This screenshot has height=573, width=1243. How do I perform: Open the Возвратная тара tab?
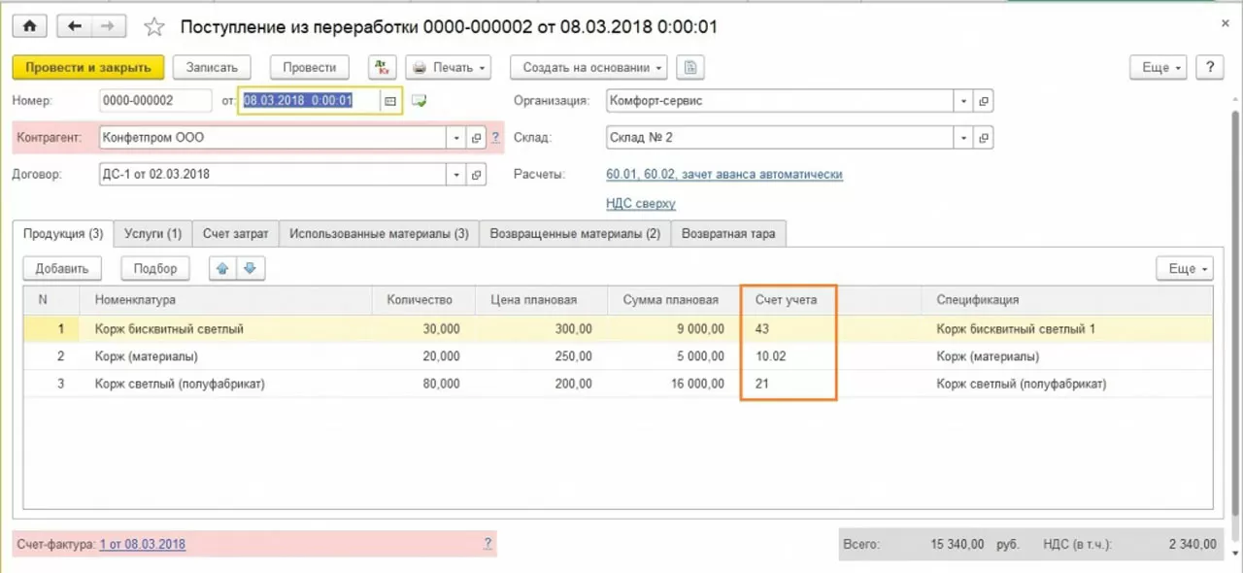(x=728, y=234)
